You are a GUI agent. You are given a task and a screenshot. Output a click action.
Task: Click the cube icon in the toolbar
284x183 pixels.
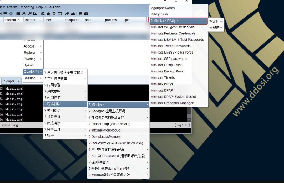(x=86, y=14)
